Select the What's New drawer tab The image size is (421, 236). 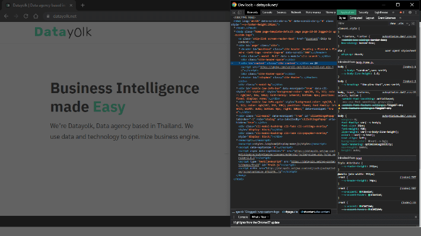point(259,217)
